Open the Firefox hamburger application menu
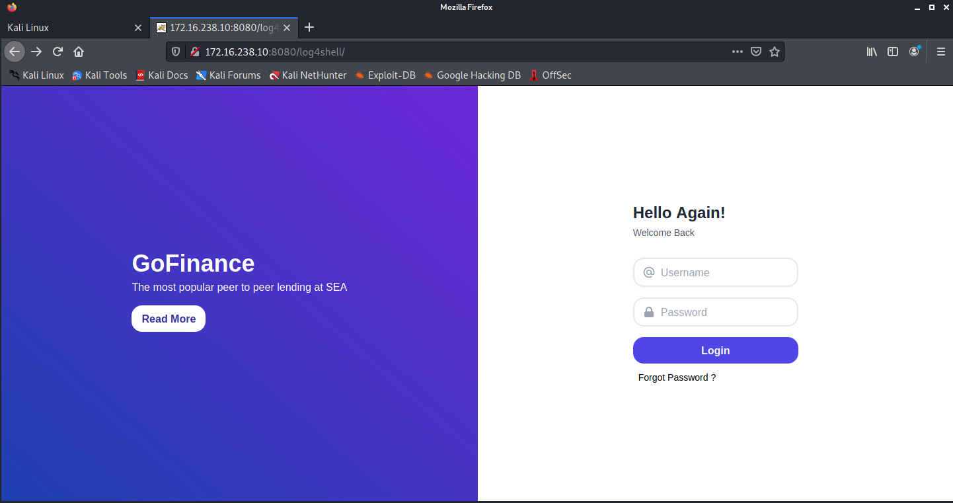 [x=940, y=52]
